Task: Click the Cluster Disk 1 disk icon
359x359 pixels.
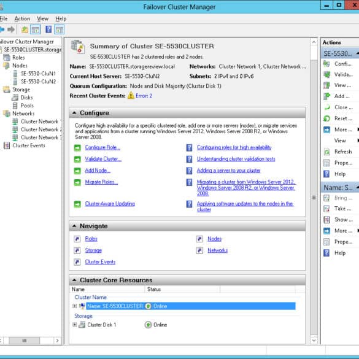Action: point(82,325)
